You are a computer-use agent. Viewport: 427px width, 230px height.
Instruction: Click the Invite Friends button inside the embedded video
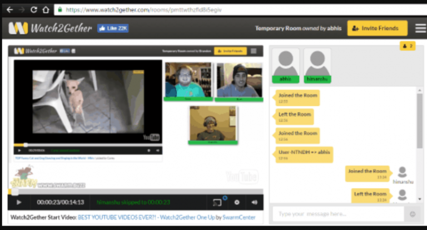[x=230, y=51]
